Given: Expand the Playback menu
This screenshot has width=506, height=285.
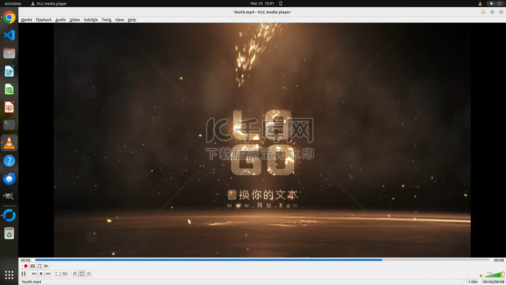Looking at the screenshot, I should pos(43,20).
